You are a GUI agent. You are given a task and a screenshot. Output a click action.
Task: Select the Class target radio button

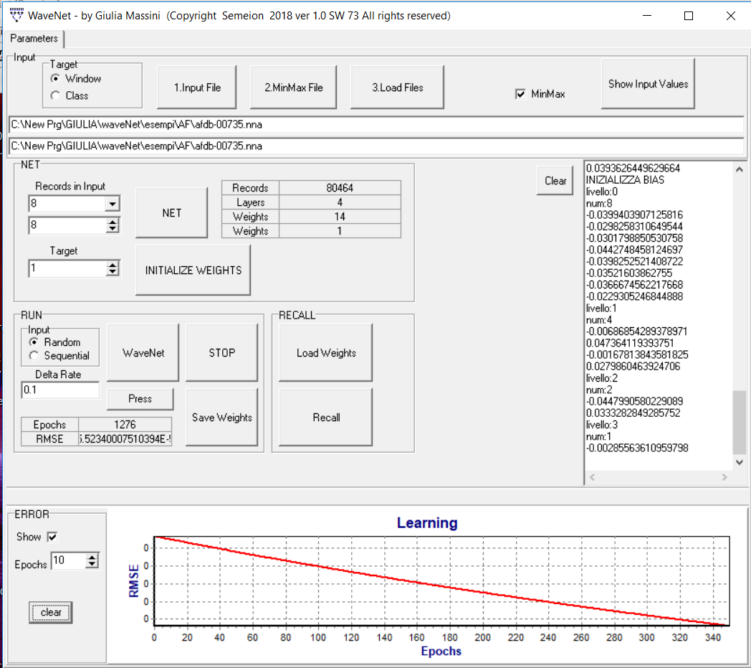pyautogui.click(x=56, y=96)
